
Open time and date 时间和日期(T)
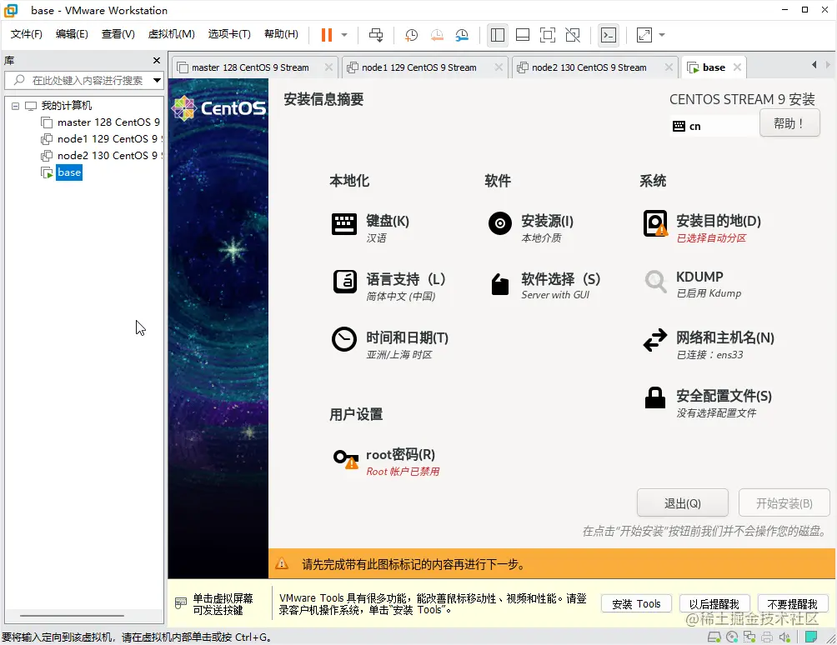390,345
